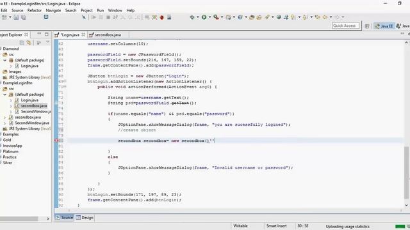Click the Run Last Tool red toolbox icon
The width and height of the screenshot is (410, 230).
click(216, 17)
